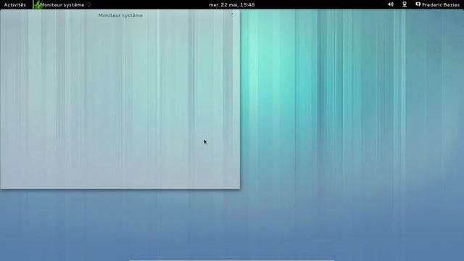
Task: Click the chat bubble icon beside the user name
Action: coord(418,4)
